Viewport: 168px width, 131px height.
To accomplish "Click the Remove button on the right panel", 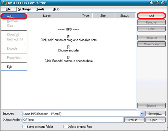I will [151, 23].
